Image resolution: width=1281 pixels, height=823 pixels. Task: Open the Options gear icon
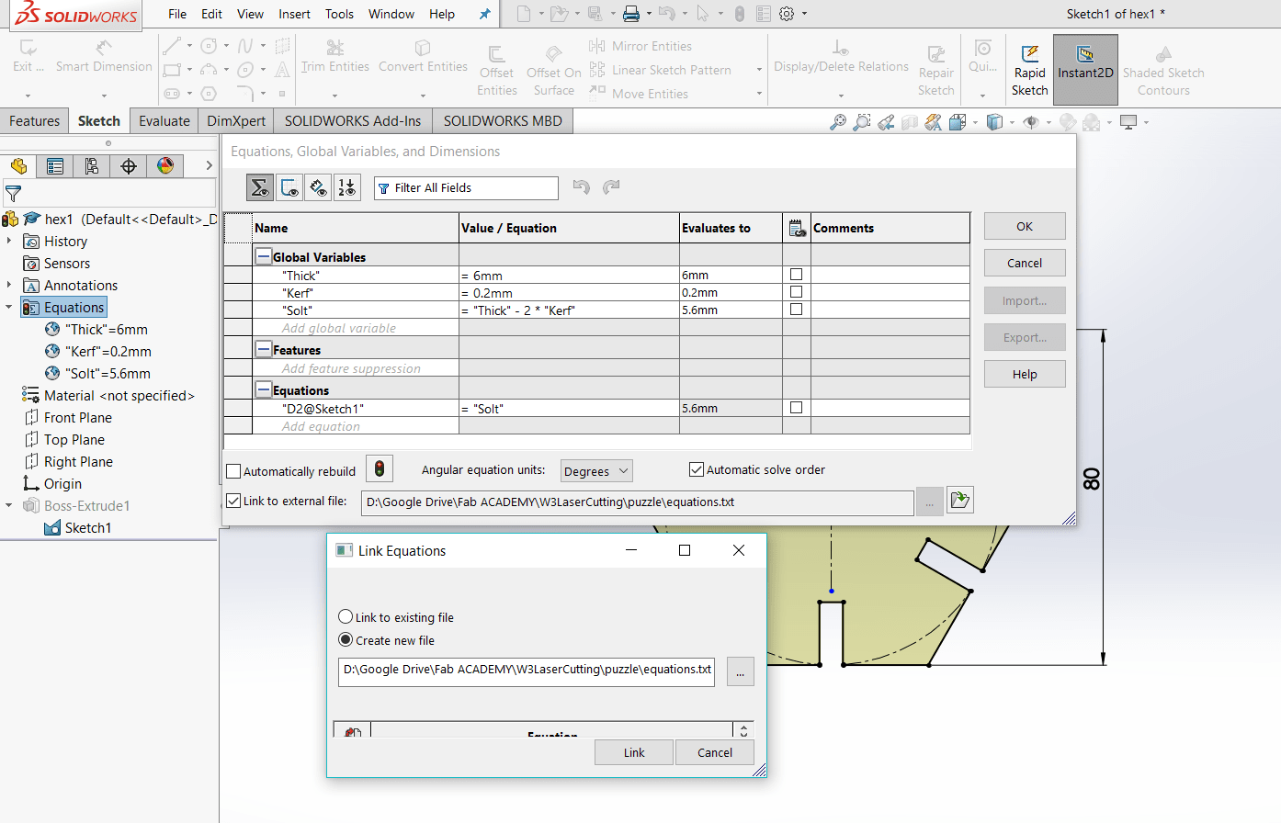787,14
